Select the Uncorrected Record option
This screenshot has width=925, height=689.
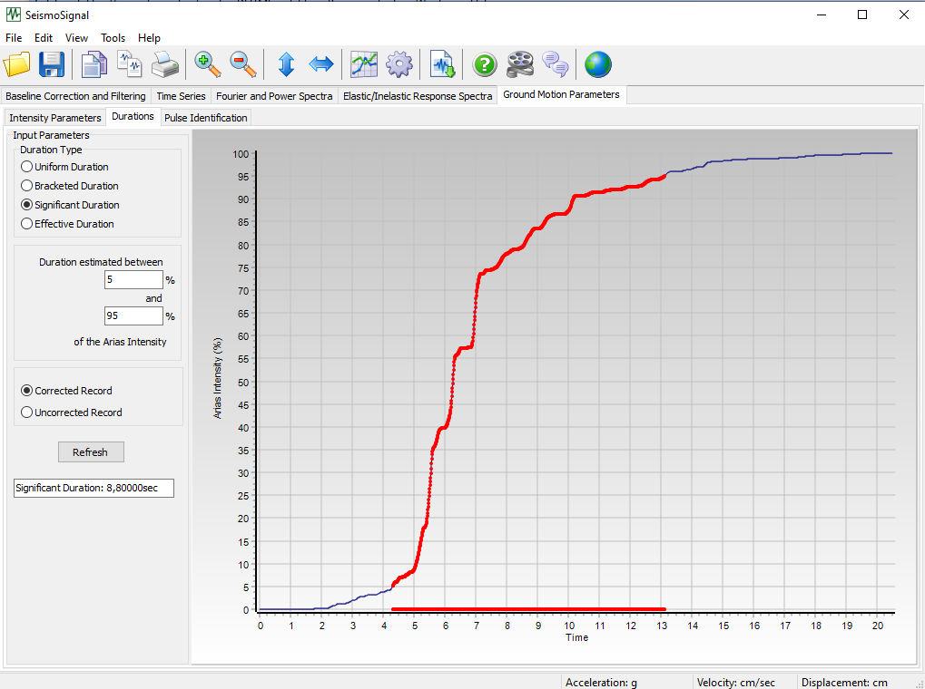27,412
